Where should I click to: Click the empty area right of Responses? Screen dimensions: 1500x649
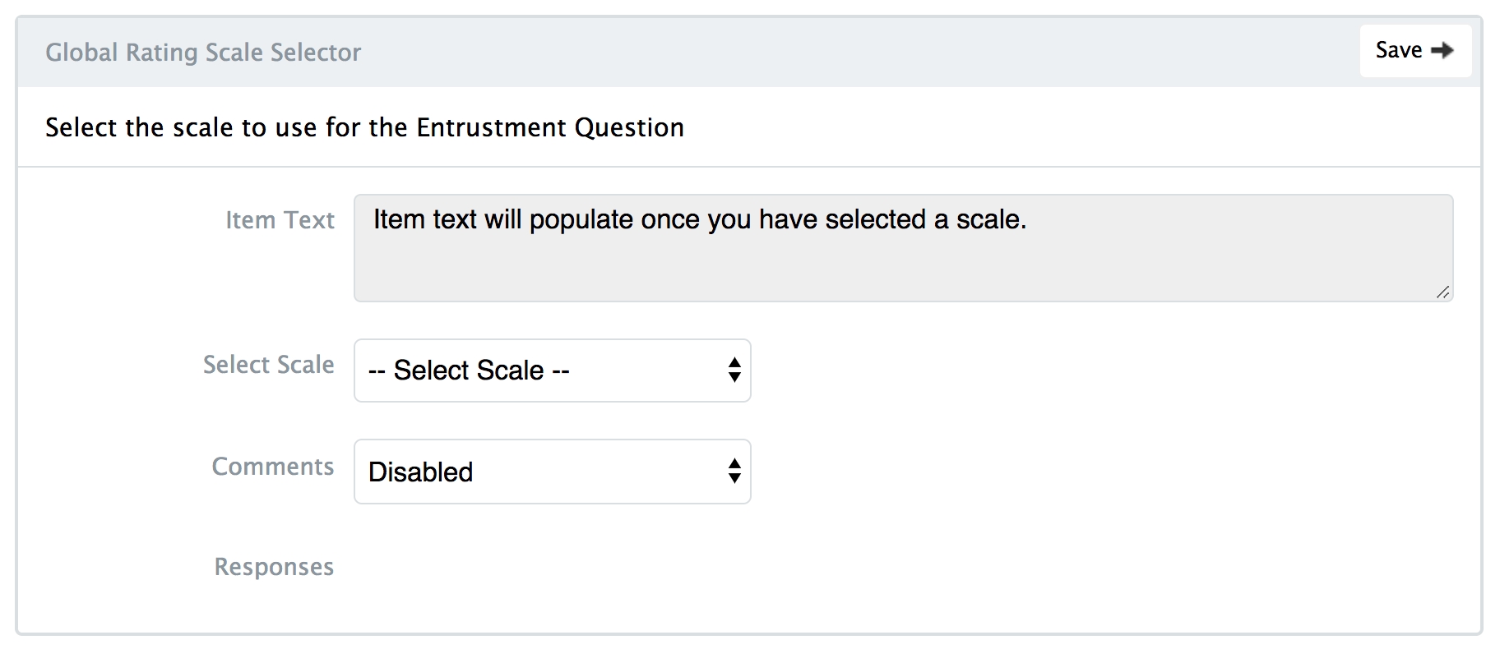822,567
